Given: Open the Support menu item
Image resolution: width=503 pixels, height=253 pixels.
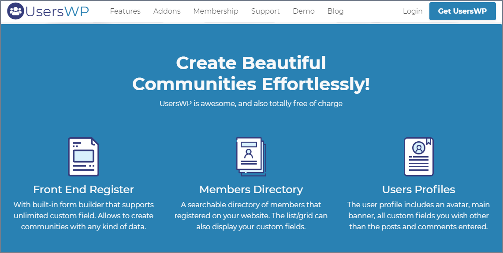Looking at the screenshot, I should (265, 11).
